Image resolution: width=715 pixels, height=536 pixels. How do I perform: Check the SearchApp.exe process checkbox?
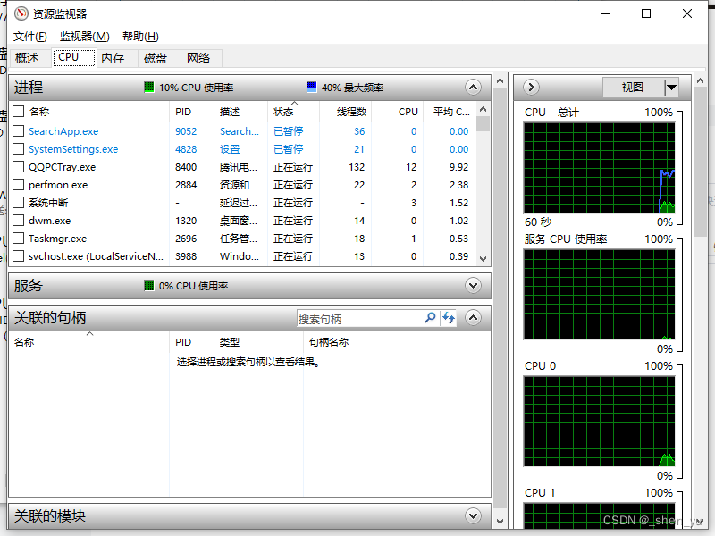pos(18,131)
